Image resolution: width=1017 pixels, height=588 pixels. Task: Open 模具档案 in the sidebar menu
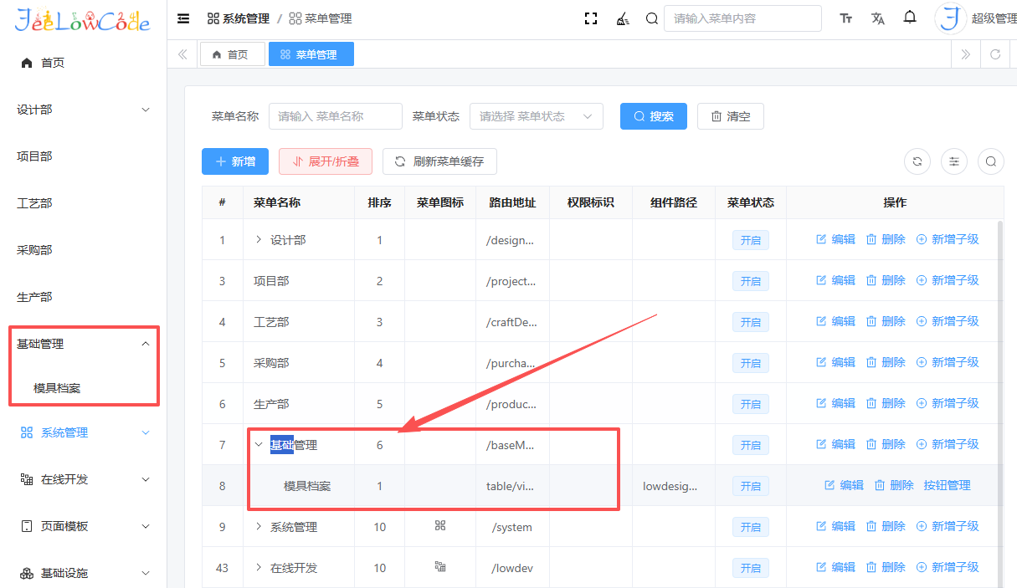[x=57, y=388]
